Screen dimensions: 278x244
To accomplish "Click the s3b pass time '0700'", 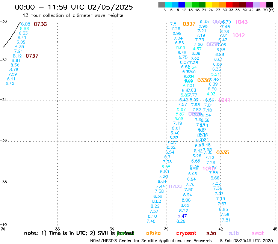I will point(175,187).
